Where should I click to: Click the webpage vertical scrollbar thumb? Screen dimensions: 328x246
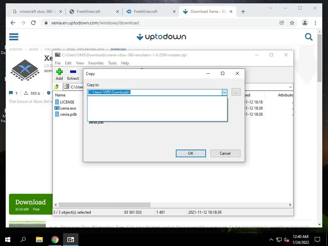(319, 58)
